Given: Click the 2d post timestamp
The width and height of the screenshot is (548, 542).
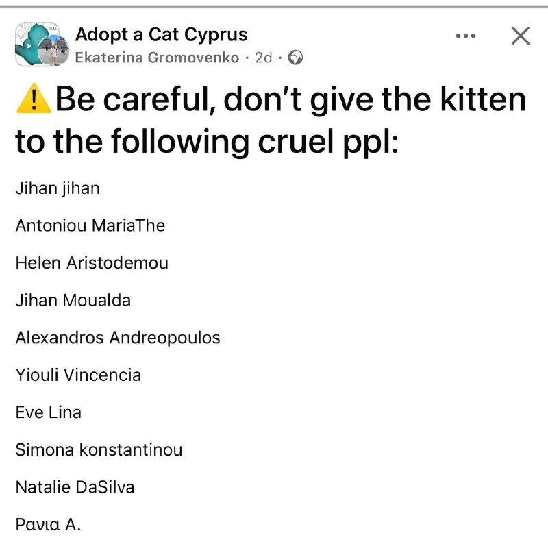Looking at the screenshot, I should pyautogui.click(x=264, y=58).
